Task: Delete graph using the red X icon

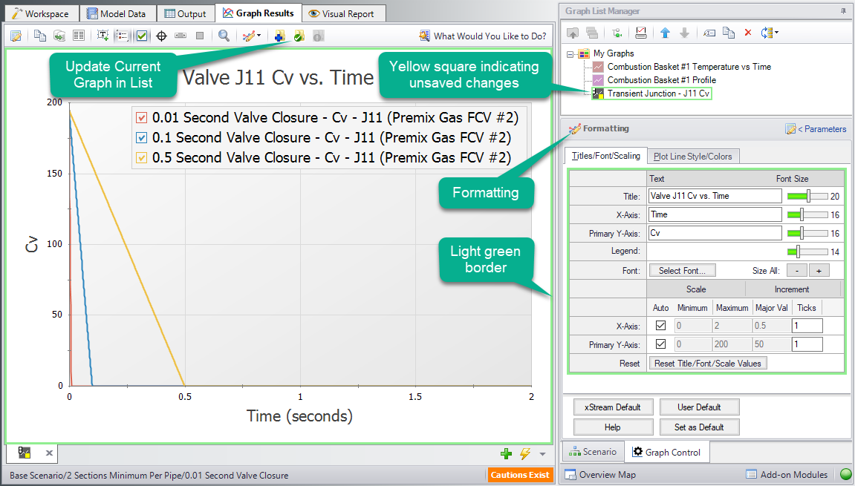Action: tap(748, 33)
